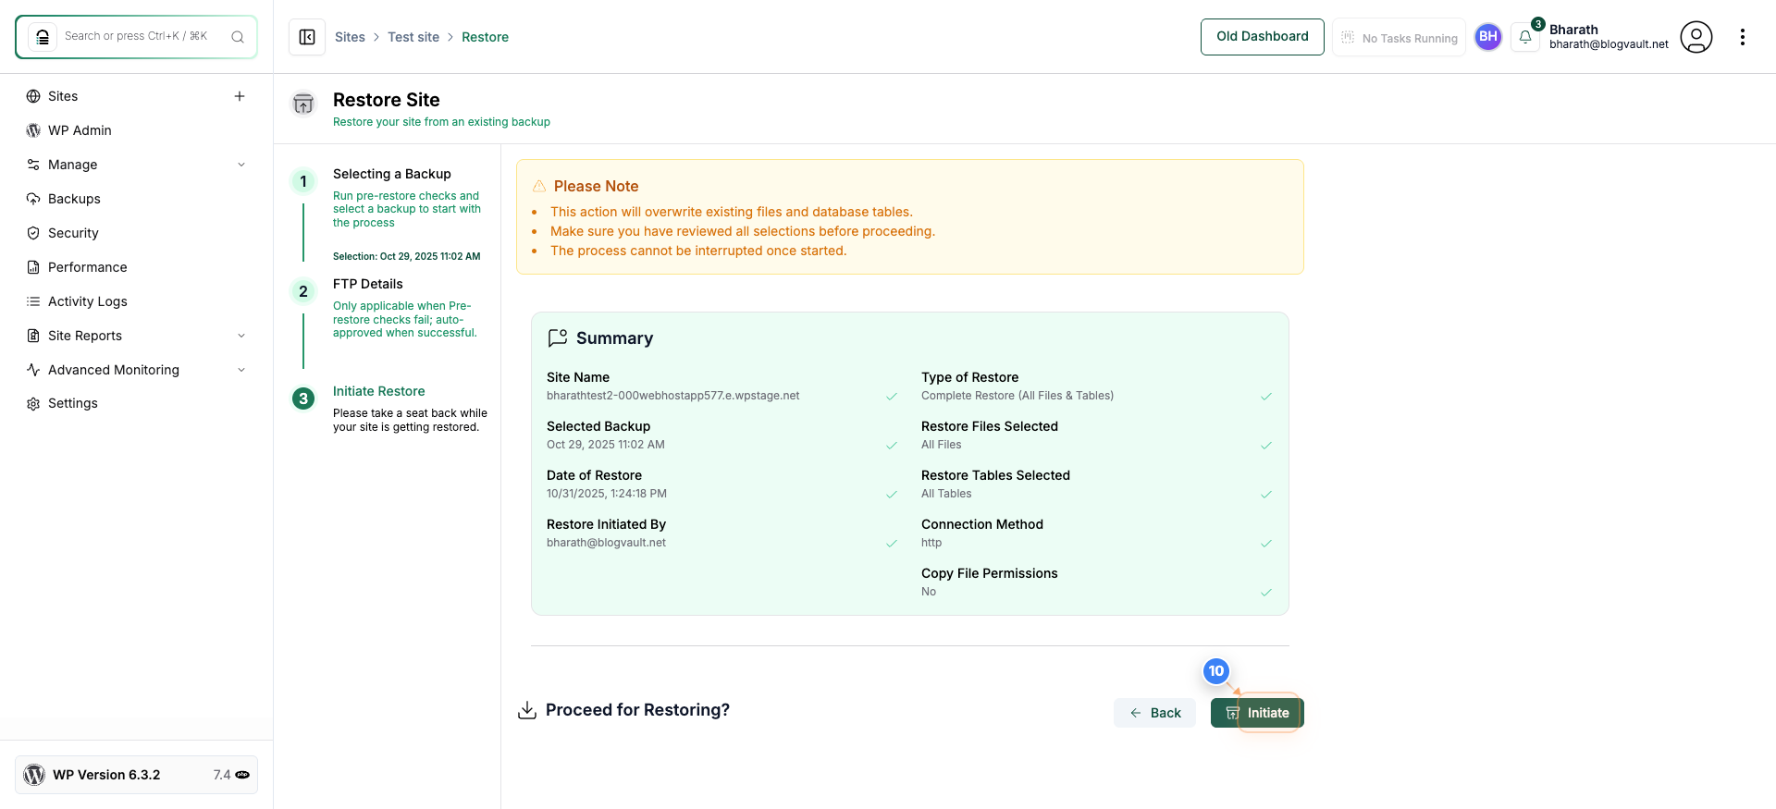Viewport: 1776px width, 809px height.
Task: Go to step 2 FTP Details
Action: pos(368,284)
